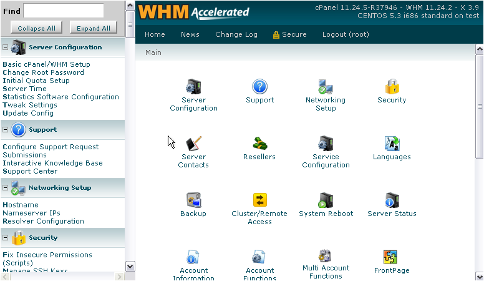
Task: Open the Networking Setup icon in main panel
Action: [325, 87]
